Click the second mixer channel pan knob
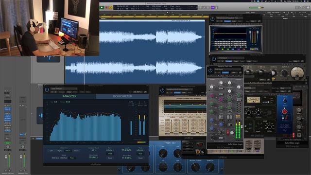This screenshot has width=311, height=175. pos(23,147)
